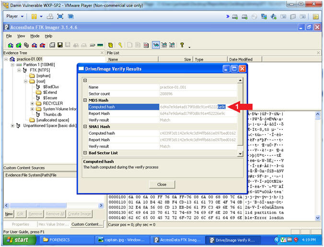Open the Help menu
Screen dimensions: 324x247
(48, 36)
